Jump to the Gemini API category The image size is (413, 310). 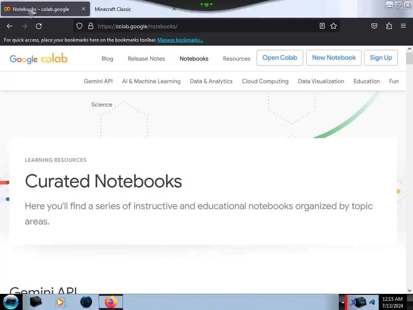pyautogui.click(x=98, y=81)
